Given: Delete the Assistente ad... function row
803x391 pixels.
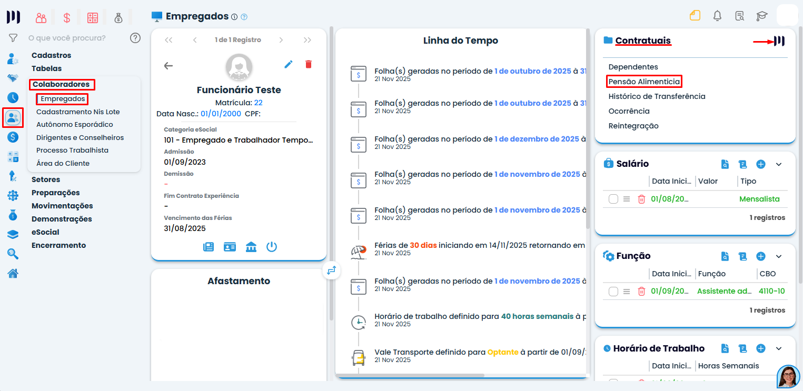Looking at the screenshot, I should pyautogui.click(x=641, y=291).
